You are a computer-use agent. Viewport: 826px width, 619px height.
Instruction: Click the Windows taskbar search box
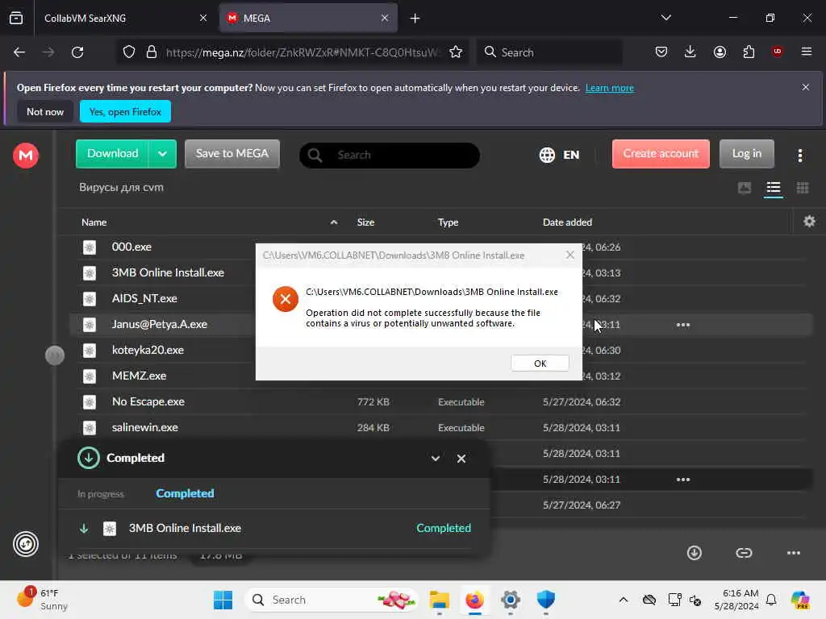[331, 600]
